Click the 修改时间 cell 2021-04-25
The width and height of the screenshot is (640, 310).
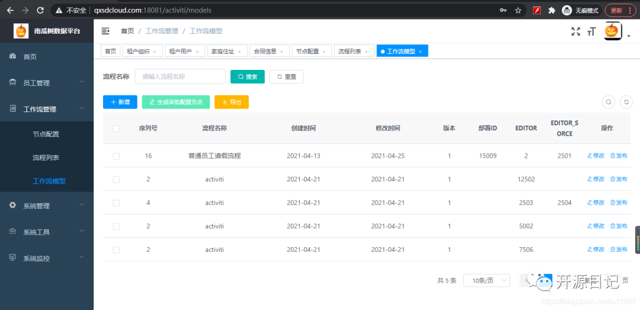click(388, 156)
